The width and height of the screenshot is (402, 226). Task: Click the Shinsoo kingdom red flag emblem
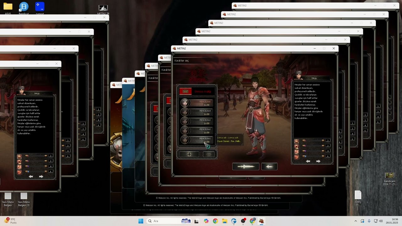point(185,91)
